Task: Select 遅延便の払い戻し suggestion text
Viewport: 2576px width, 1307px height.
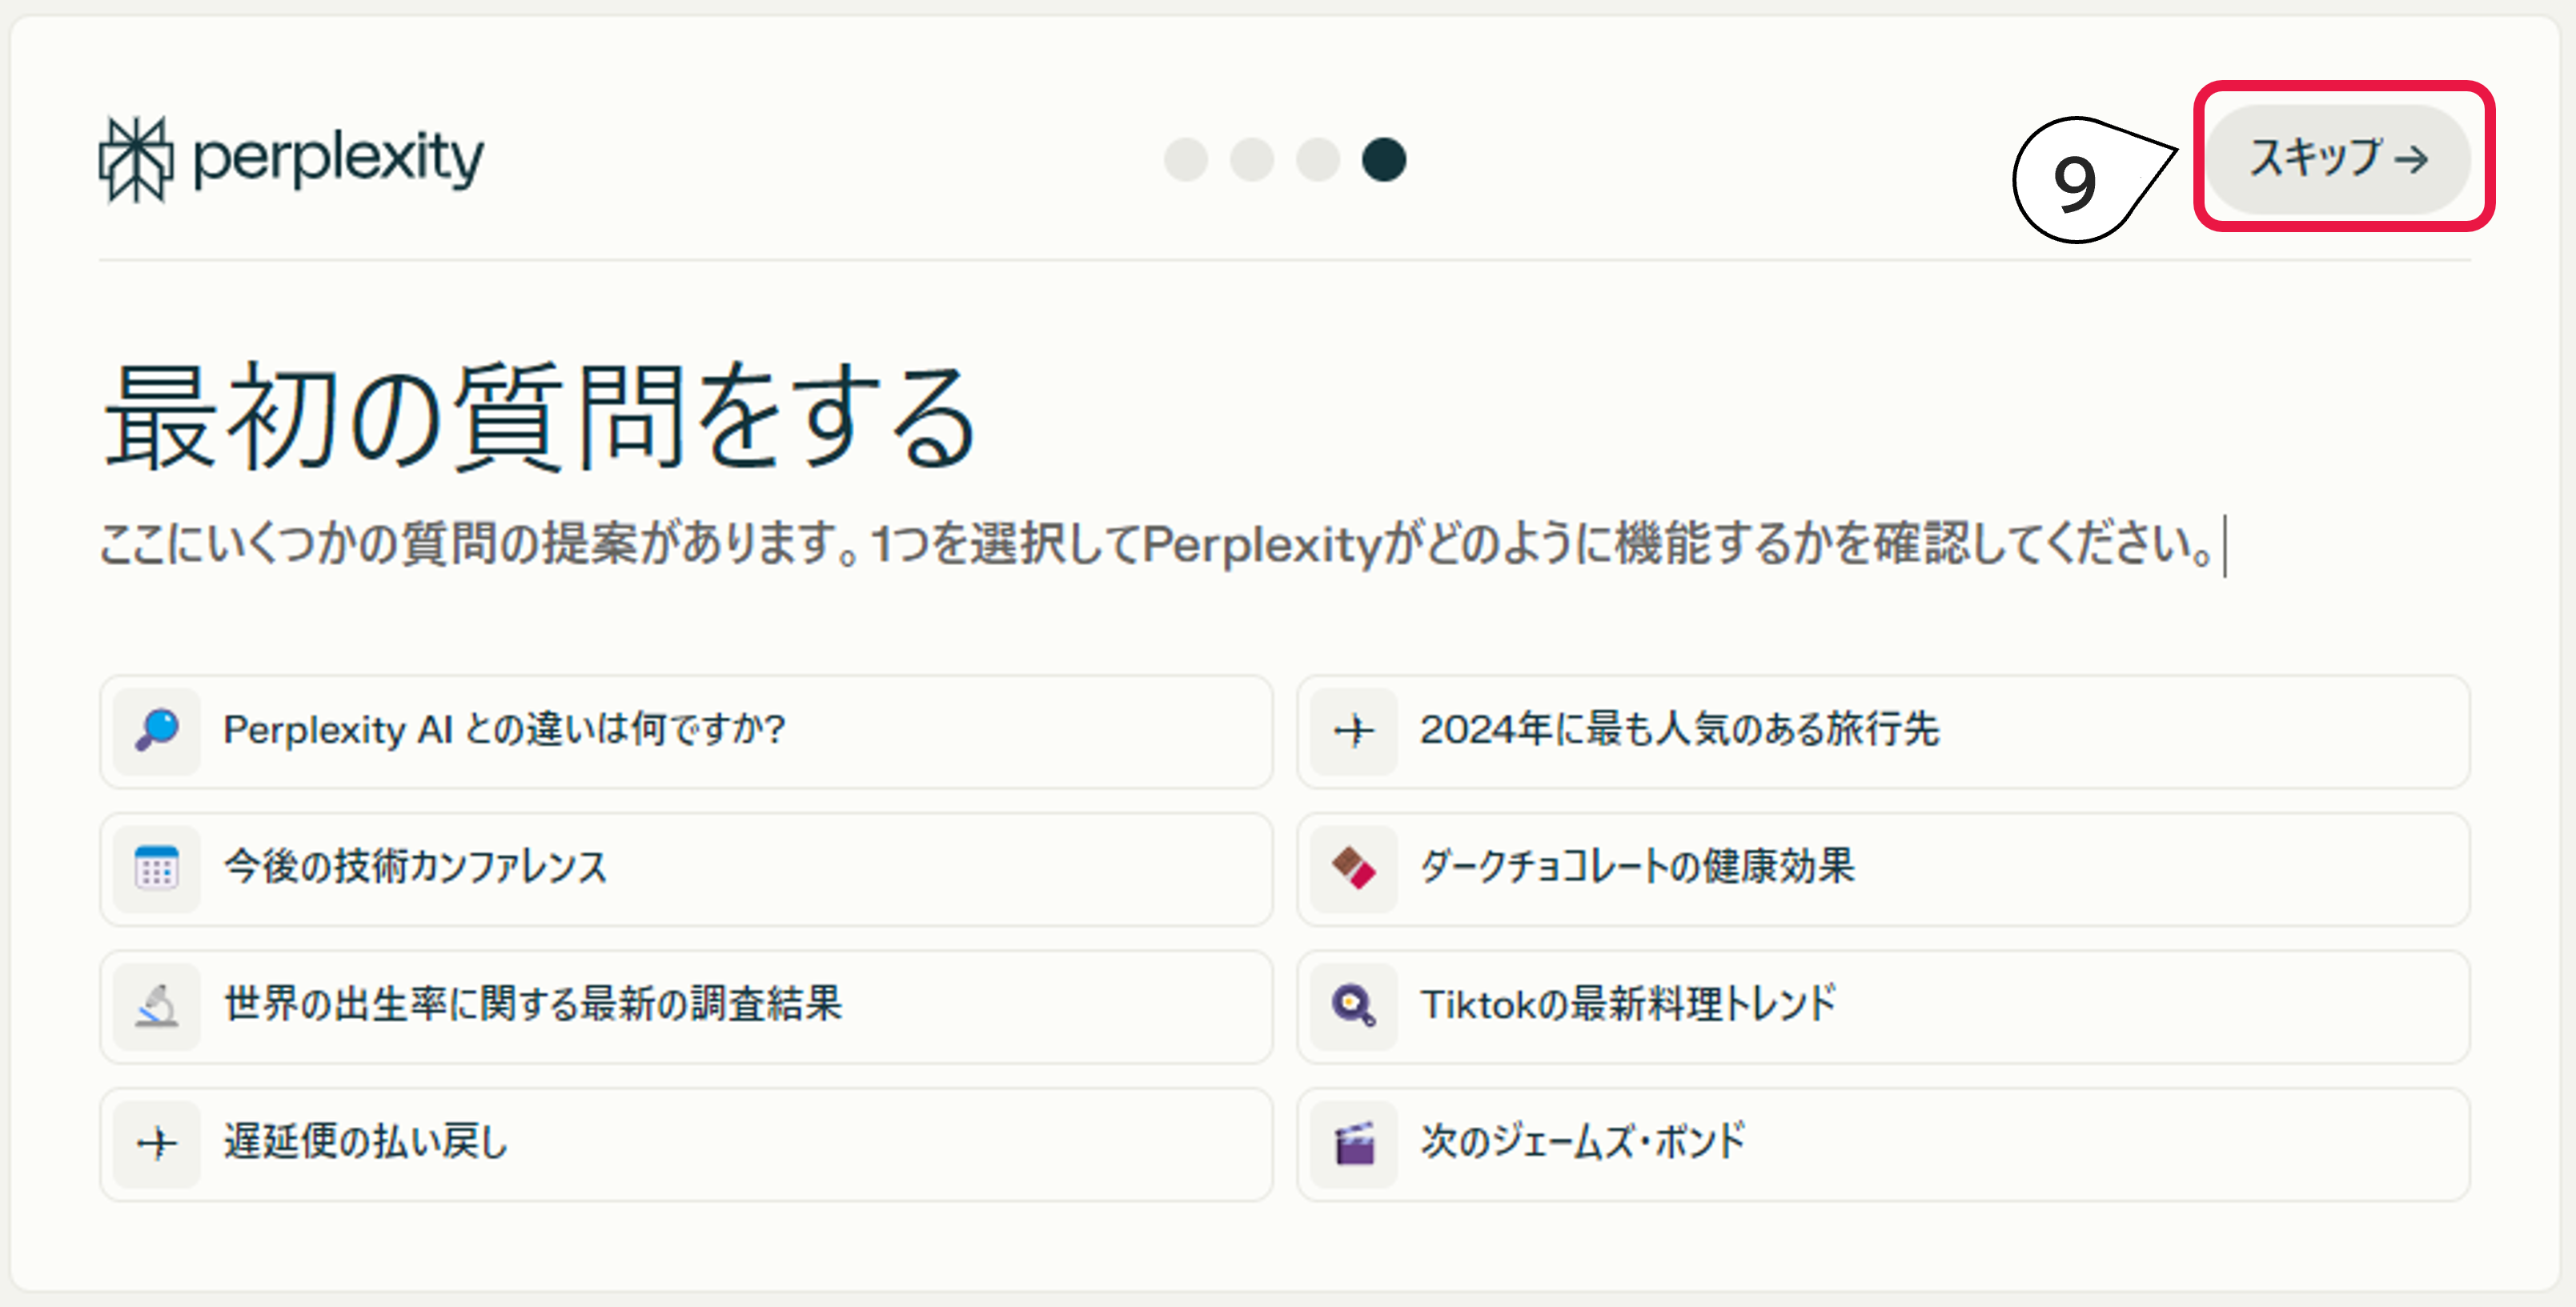Action: (x=366, y=1142)
